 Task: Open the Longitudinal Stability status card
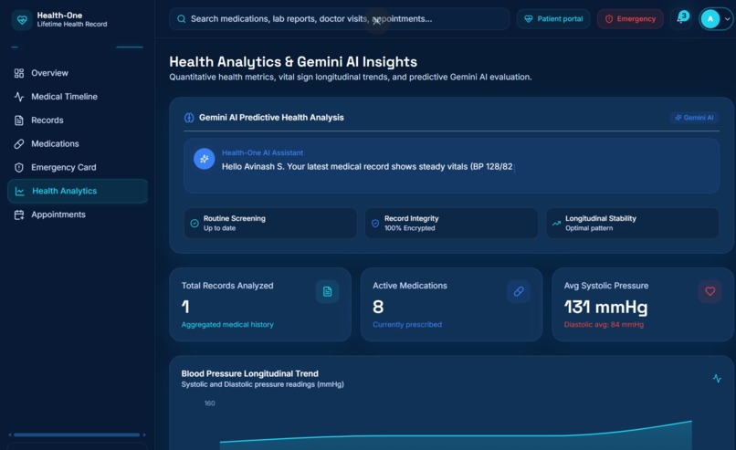click(632, 224)
